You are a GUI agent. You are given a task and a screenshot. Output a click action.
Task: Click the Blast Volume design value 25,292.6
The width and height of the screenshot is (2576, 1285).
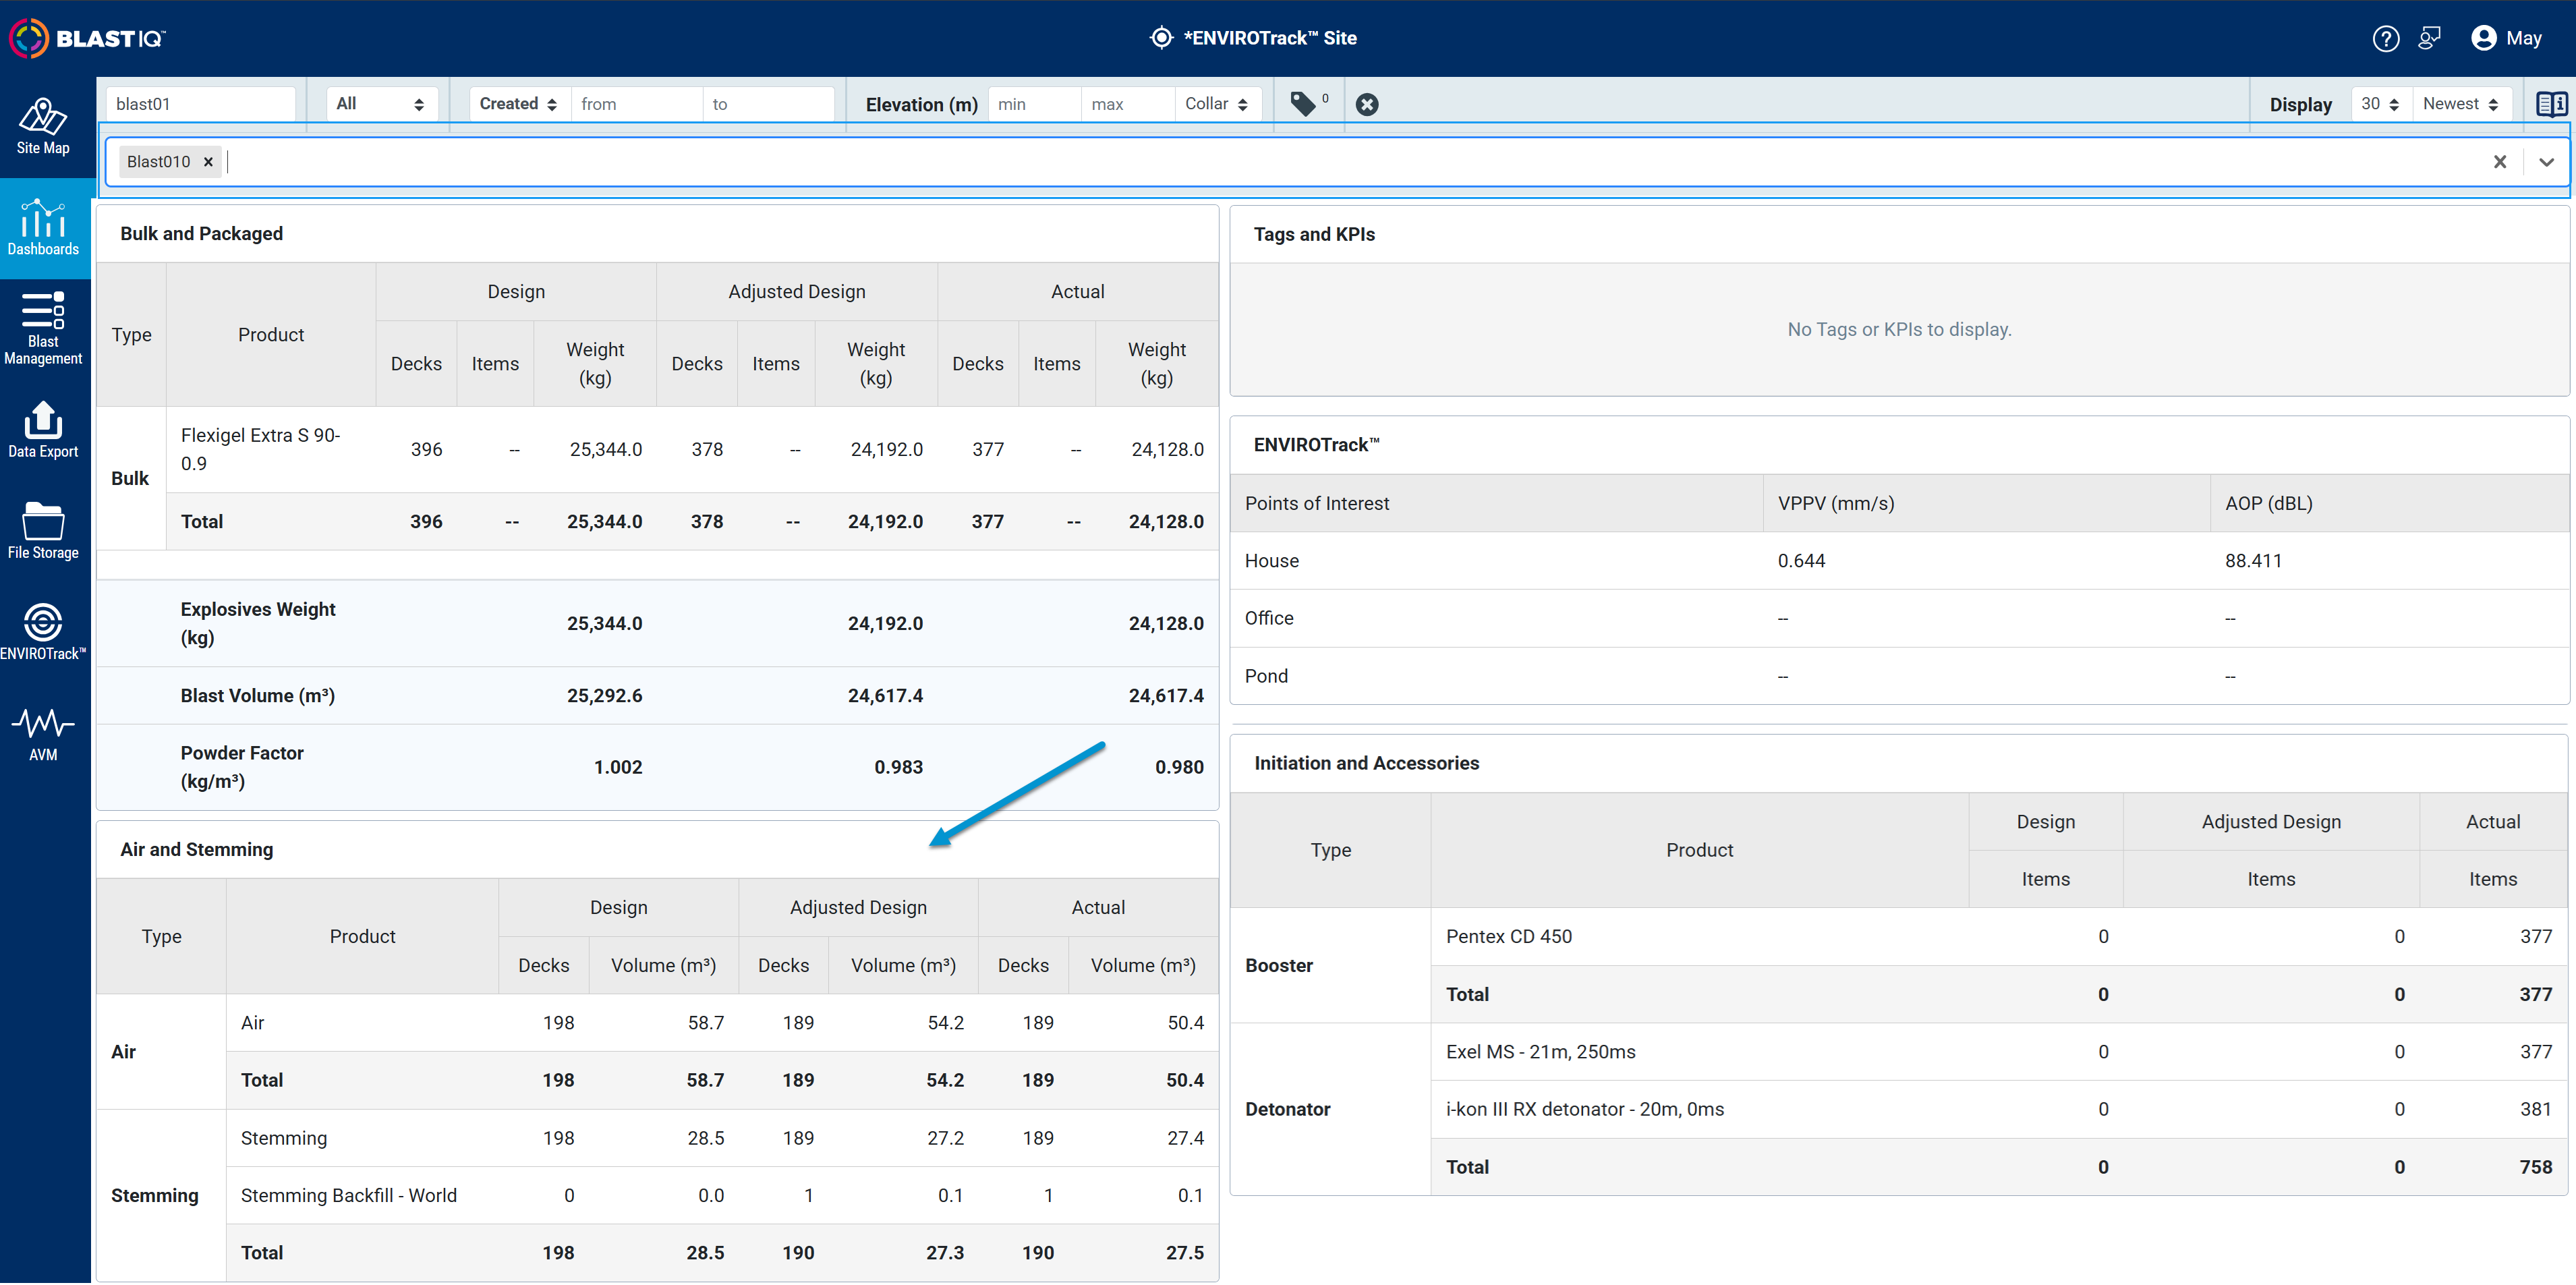pyautogui.click(x=604, y=696)
